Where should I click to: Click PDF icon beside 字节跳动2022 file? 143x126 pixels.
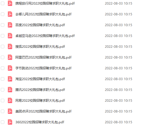pyautogui.click(x=10, y=68)
